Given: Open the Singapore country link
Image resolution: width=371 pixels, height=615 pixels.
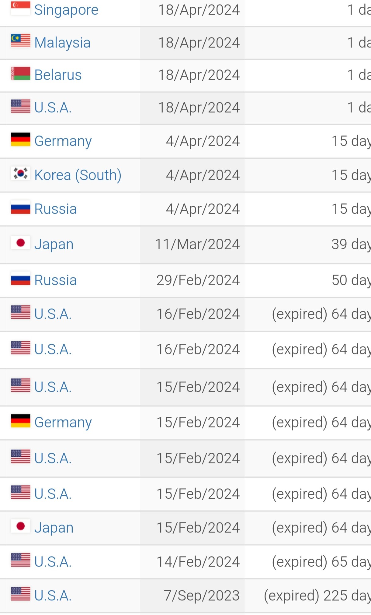Looking at the screenshot, I should [66, 10].
